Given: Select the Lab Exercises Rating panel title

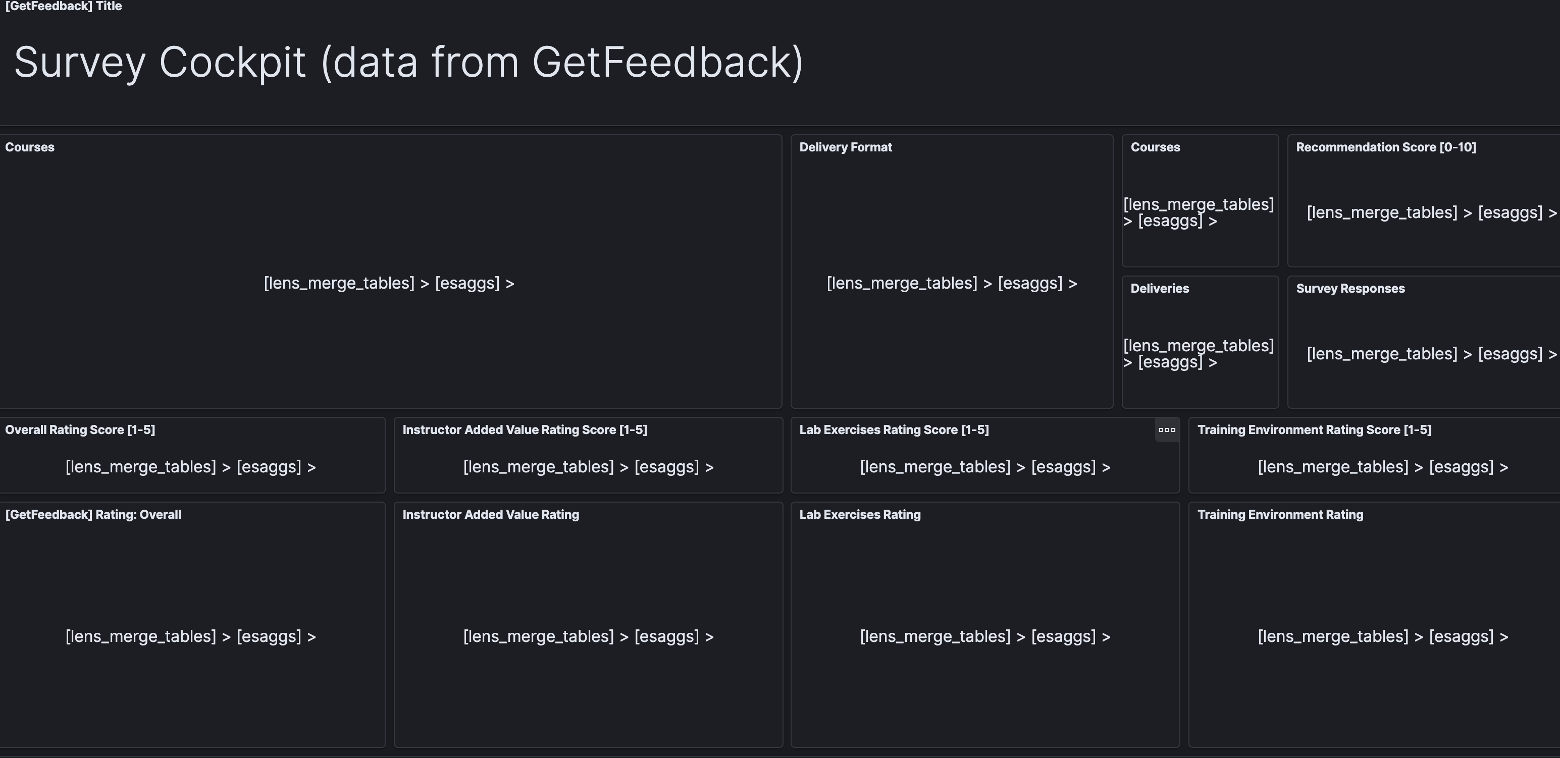Looking at the screenshot, I should tap(859, 515).
